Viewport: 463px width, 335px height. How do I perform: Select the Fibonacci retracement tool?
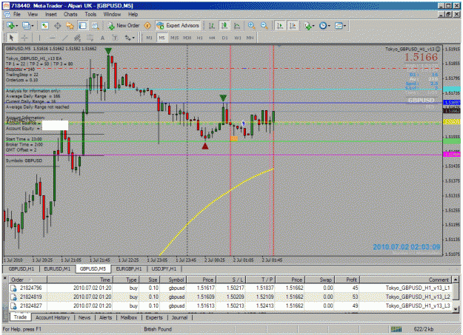[x=90, y=38]
